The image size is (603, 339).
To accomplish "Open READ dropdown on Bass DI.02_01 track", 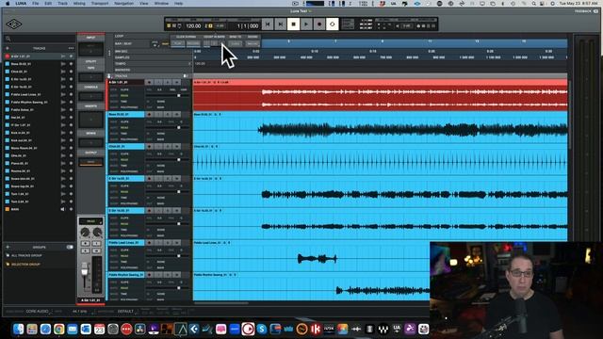I will (x=124, y=128).
